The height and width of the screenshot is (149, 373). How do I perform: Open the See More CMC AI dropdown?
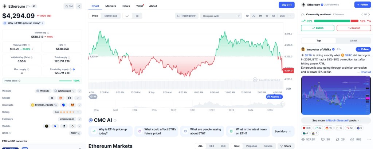coord(283,131)
